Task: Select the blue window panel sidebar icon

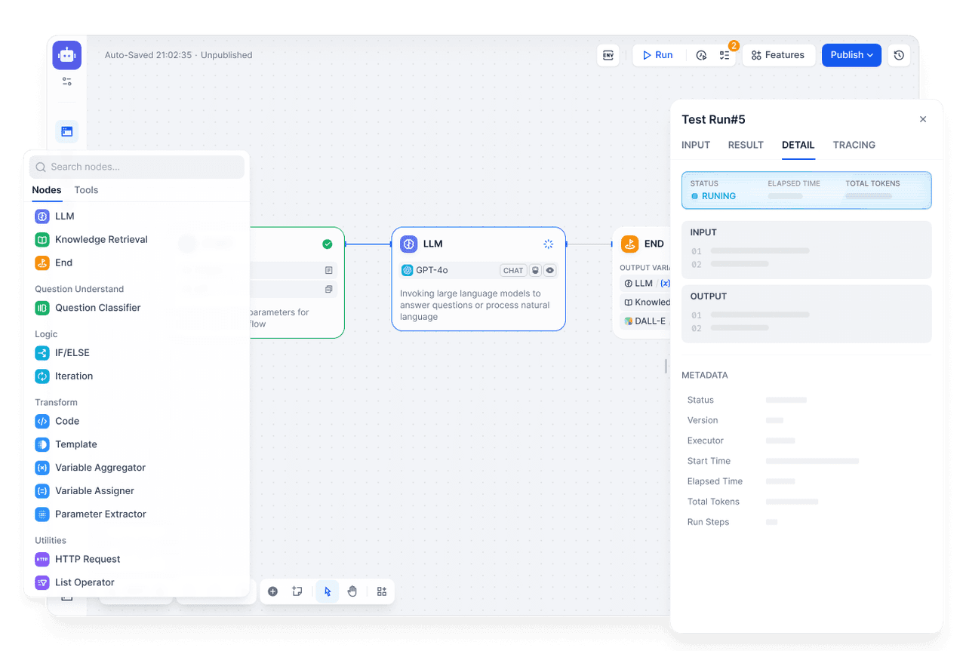Action: (x=67, y=131)
